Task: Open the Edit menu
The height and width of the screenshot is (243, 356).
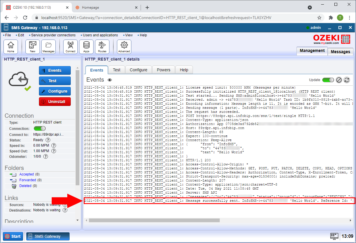Action: click(21, 35)
